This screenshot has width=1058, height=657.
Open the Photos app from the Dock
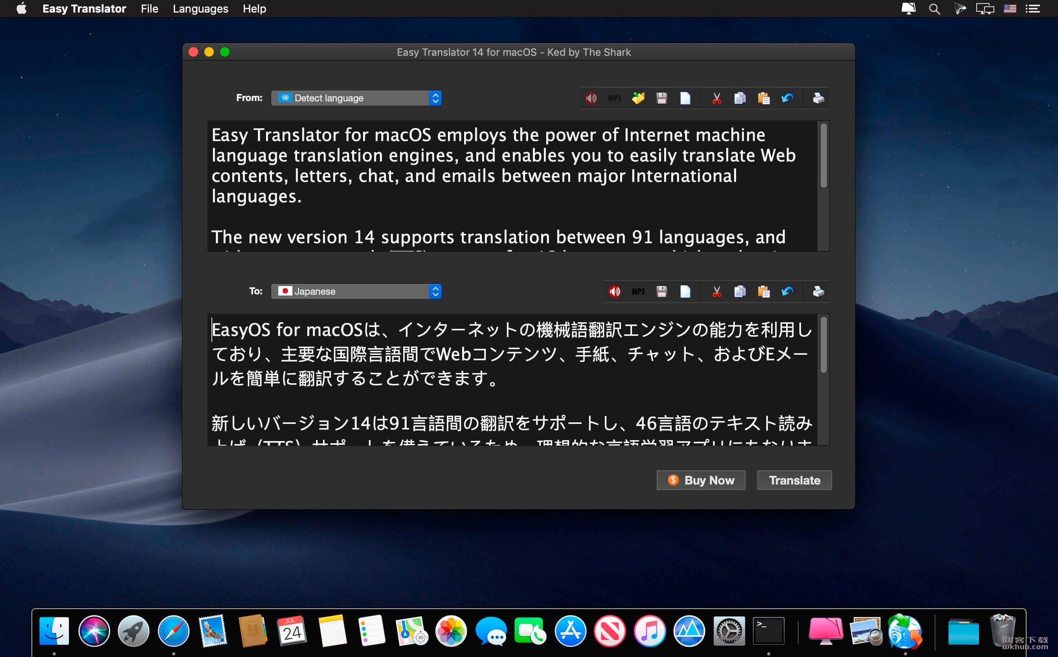click(x=451, y=631)
